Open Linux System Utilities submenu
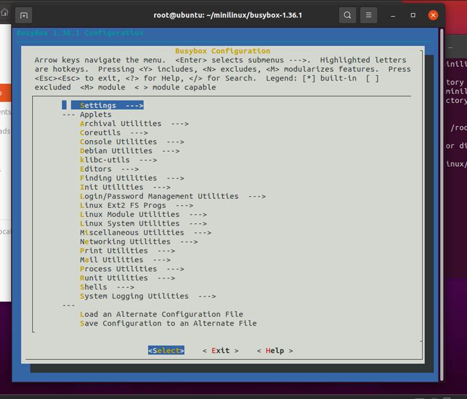 pyautogui.click(x=143, y=223)
